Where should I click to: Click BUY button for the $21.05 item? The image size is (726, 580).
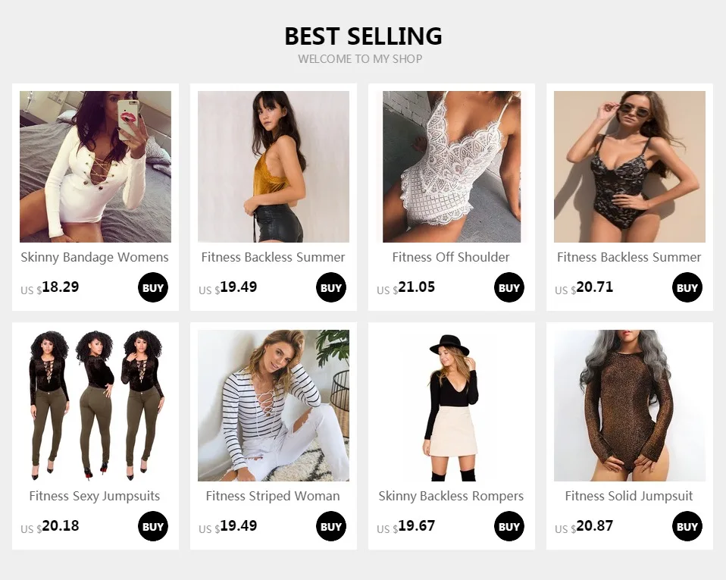click(x=509, y=287)
